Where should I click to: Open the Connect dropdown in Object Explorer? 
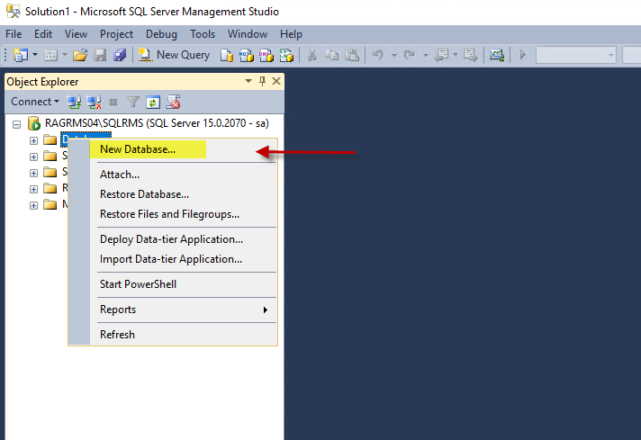35,102
